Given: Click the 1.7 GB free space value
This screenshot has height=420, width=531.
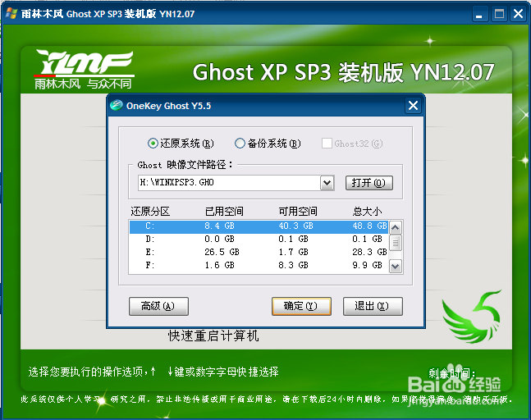Looking at the screenshot, I should pyautogui.click(x=294, y=253).
